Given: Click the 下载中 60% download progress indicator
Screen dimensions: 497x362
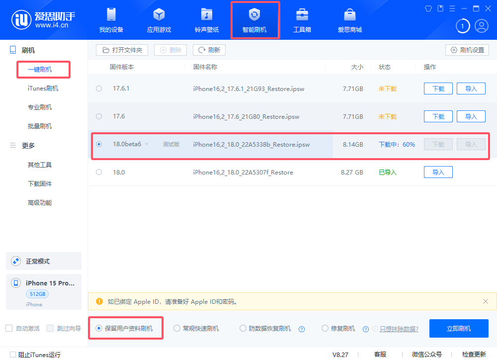Looking at the screenshot, I should (x=398, y=144).
